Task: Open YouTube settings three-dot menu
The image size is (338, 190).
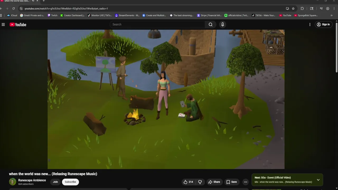Action: (310, 25)
